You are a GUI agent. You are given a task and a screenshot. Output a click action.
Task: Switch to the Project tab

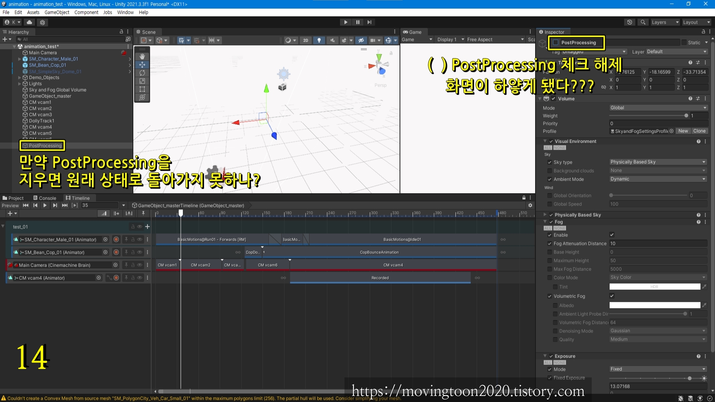coord(13,198)
